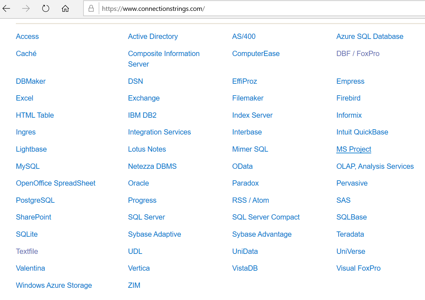Focus the address bar URL field
The height and width of the screenshot is (300, 425).
[x=231, y=9]
